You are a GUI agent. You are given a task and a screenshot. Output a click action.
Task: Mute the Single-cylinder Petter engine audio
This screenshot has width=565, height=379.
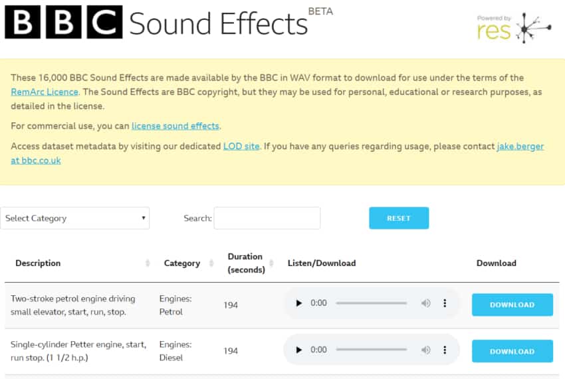425,350
